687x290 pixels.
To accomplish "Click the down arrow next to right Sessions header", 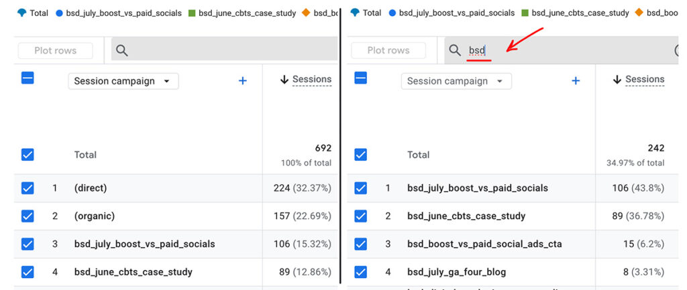I will (617, 80).
